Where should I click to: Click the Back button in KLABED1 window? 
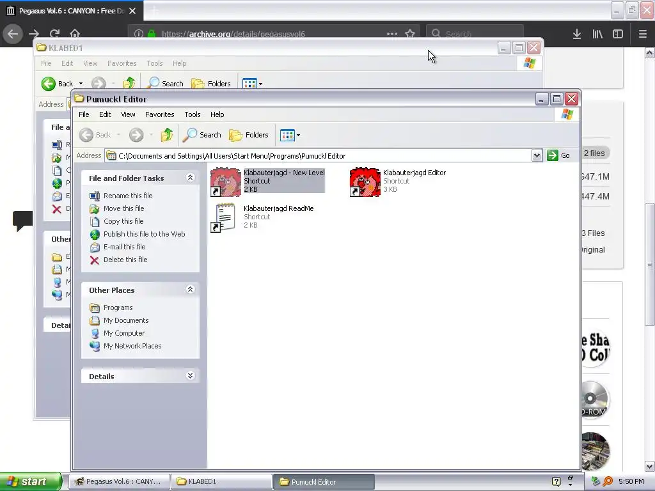pos(57,84)
